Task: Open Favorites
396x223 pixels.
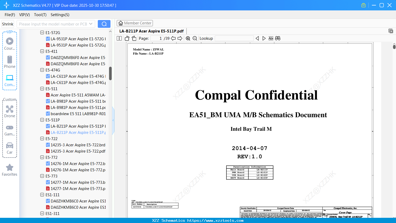Action: [10, 170]
